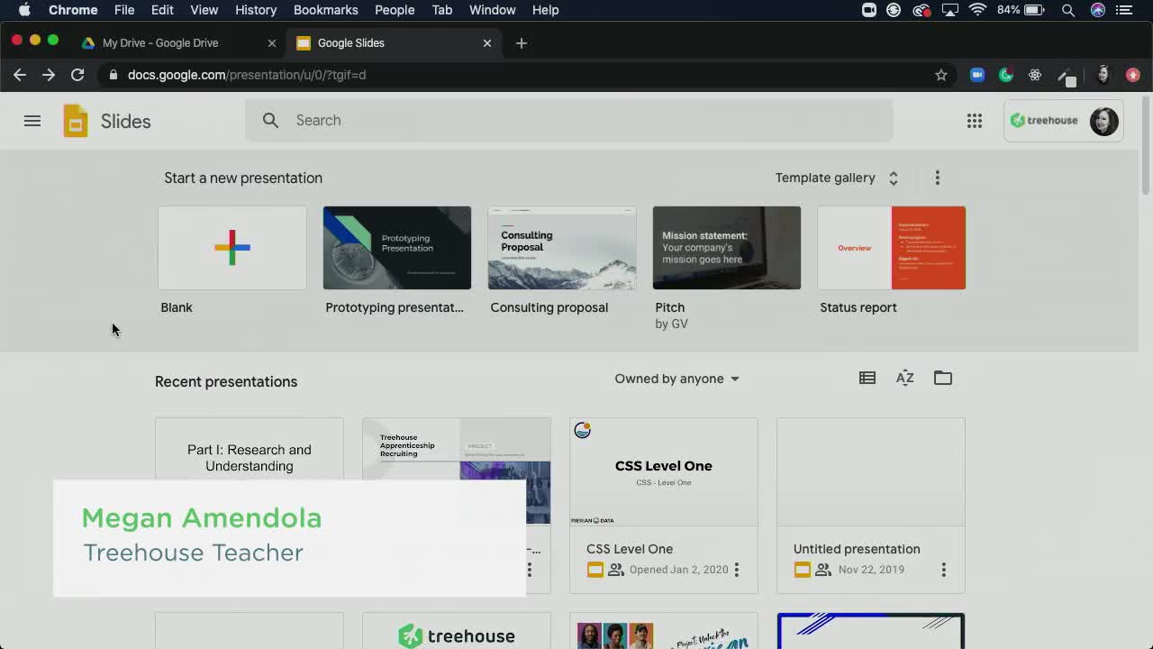Open the CSS Level One presentation thumbnail
The width and height of the screenshot is (1153, 649).
tap(663, 471)
